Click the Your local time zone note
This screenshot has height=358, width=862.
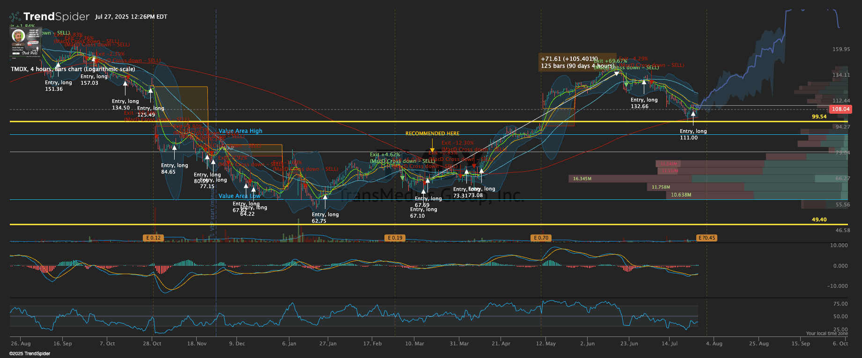[x=827, y=334]
